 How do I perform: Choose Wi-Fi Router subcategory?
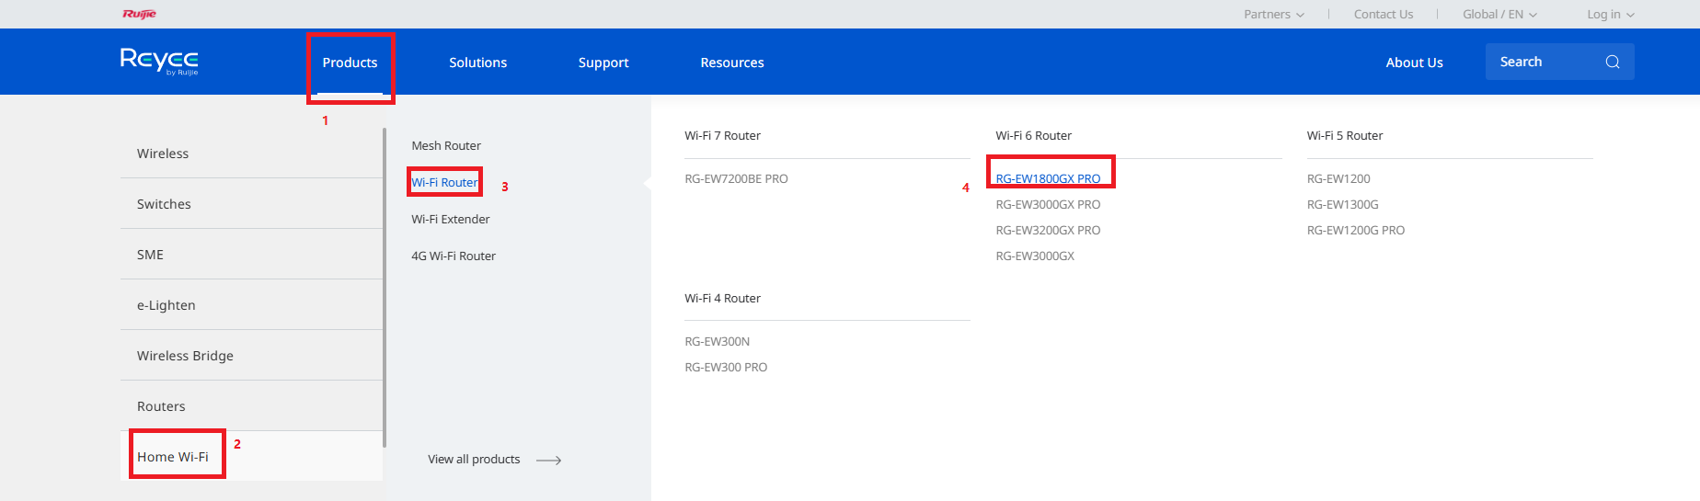(x=444, y=182)
